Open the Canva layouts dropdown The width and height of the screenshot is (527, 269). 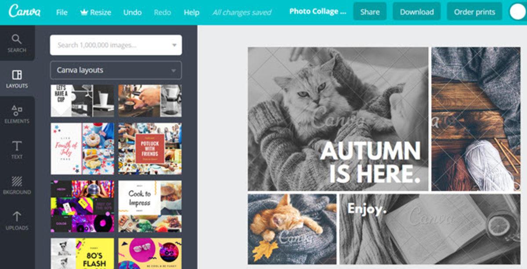(x=116, y=70)
